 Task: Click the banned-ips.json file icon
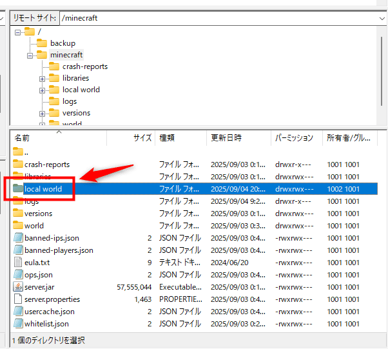point(18,237)
